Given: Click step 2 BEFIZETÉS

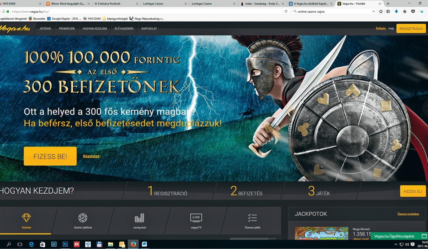Looking at the screenshot, I should 246,191.
